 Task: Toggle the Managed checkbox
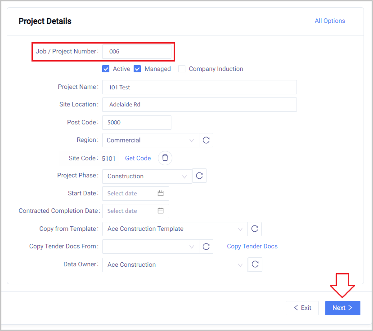138,69
